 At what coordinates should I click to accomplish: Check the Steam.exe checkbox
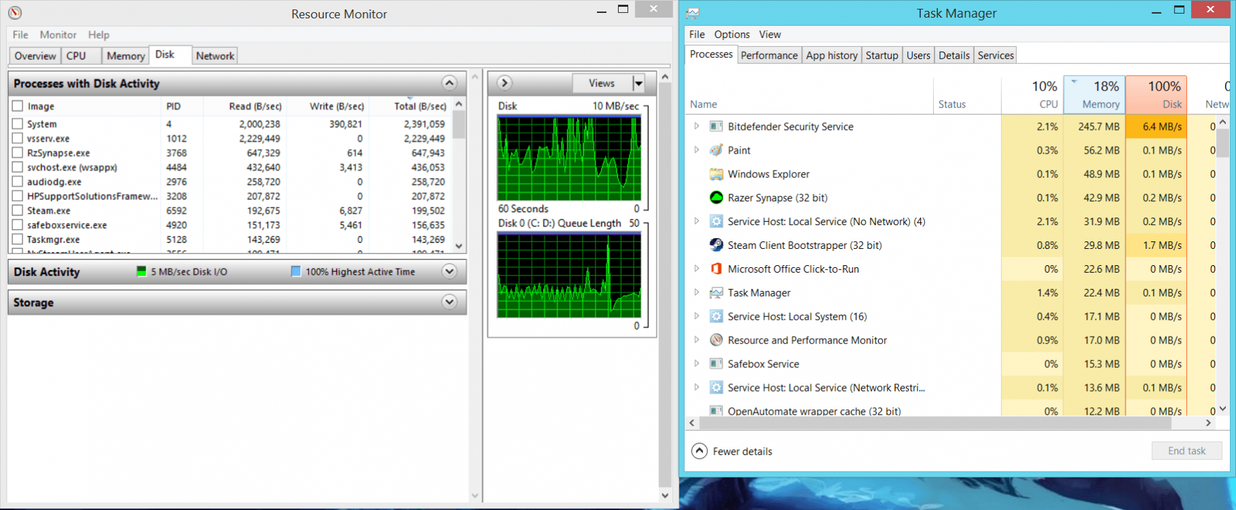tap(18, 211)
